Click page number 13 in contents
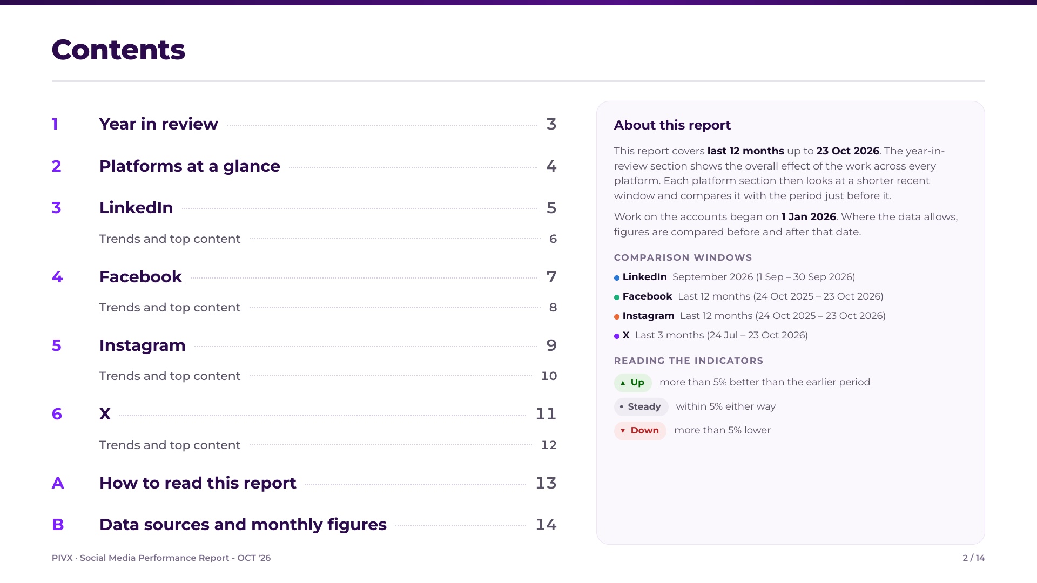Screen dimensions: 1037x583 (x=546, y=483)
